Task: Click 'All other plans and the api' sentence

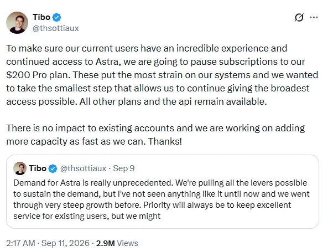Action: [x=173, y=101]
